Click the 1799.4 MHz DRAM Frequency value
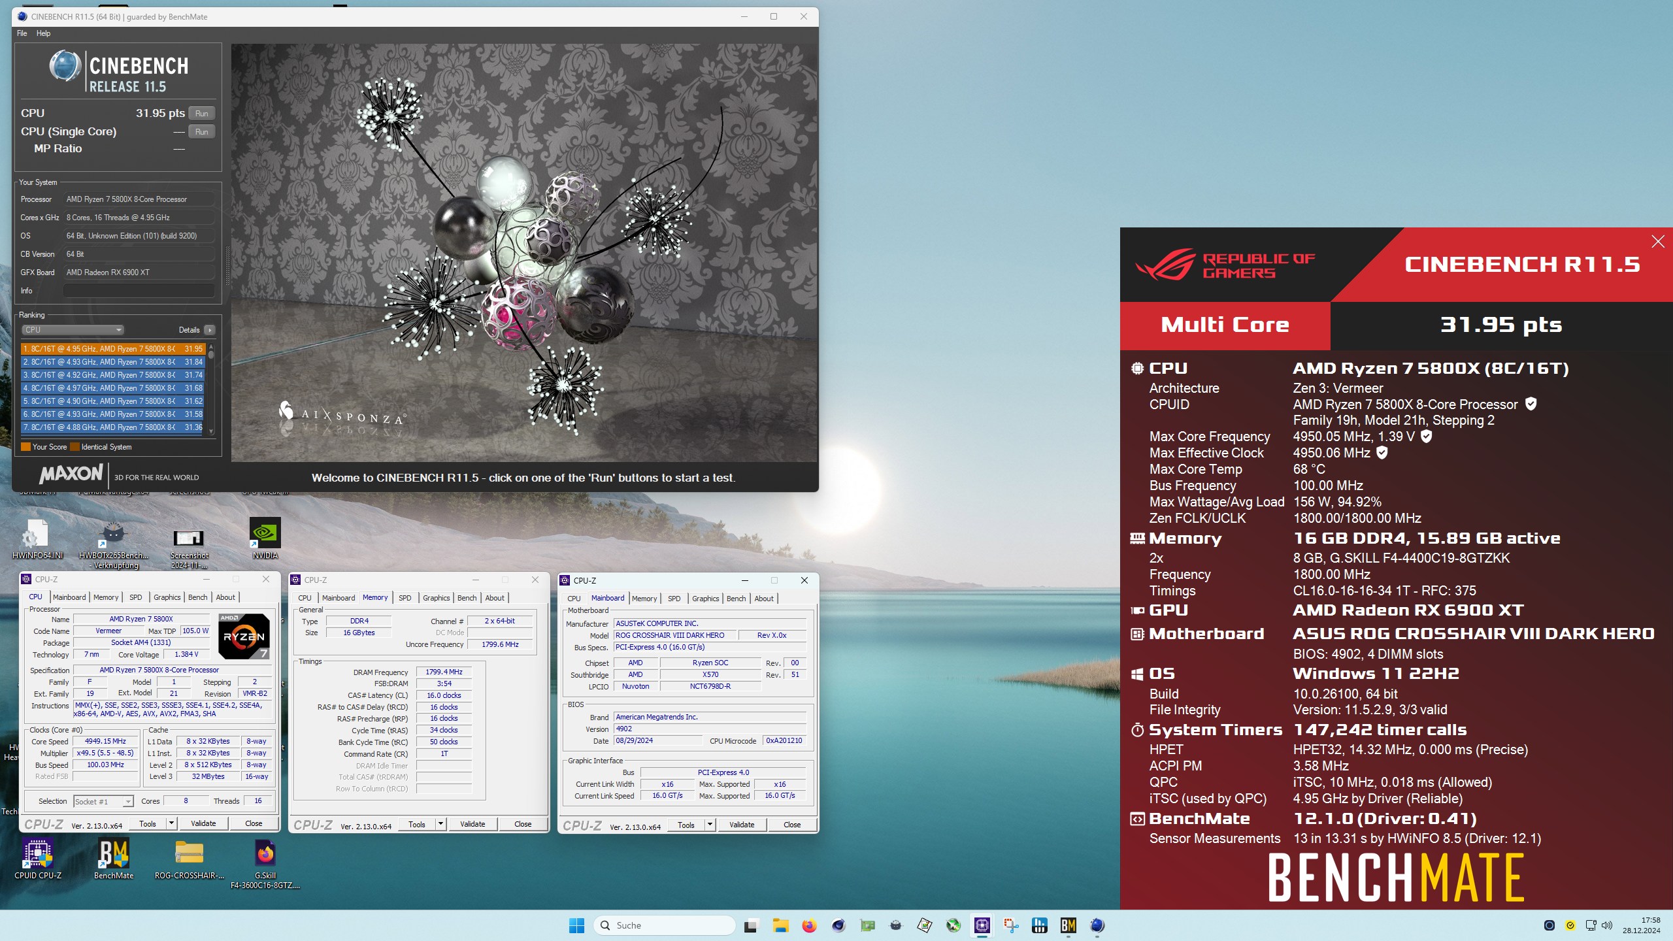The image size is (1673, 941). [x=444, y=672]
